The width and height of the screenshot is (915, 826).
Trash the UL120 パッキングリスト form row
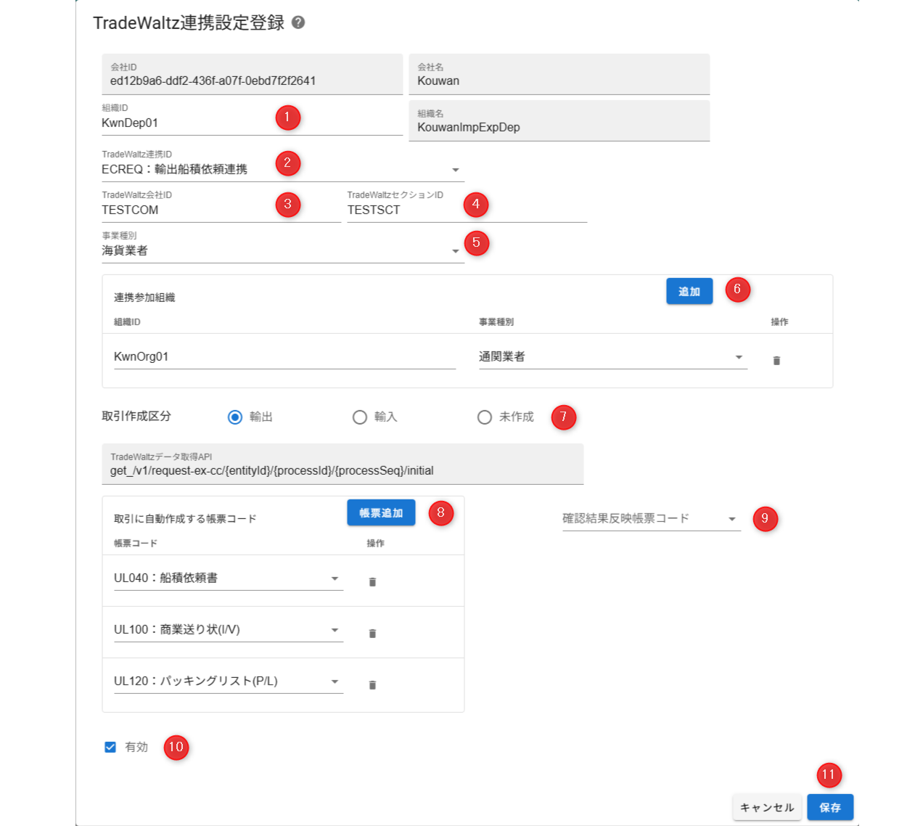[372, 685]
